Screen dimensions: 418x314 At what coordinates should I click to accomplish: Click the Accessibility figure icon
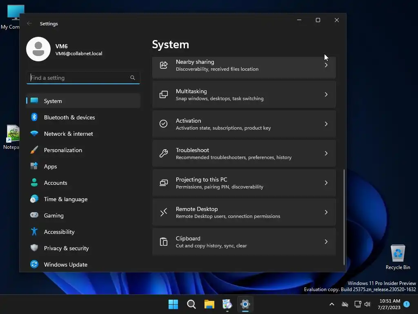(34, 231)
